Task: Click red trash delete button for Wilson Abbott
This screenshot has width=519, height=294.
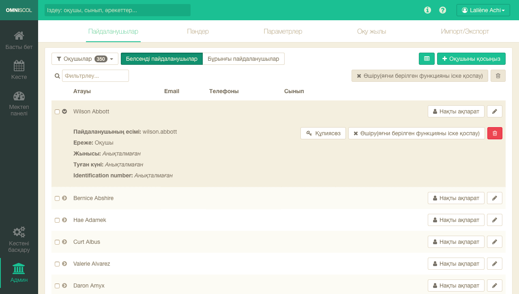Action: (495, 133)
